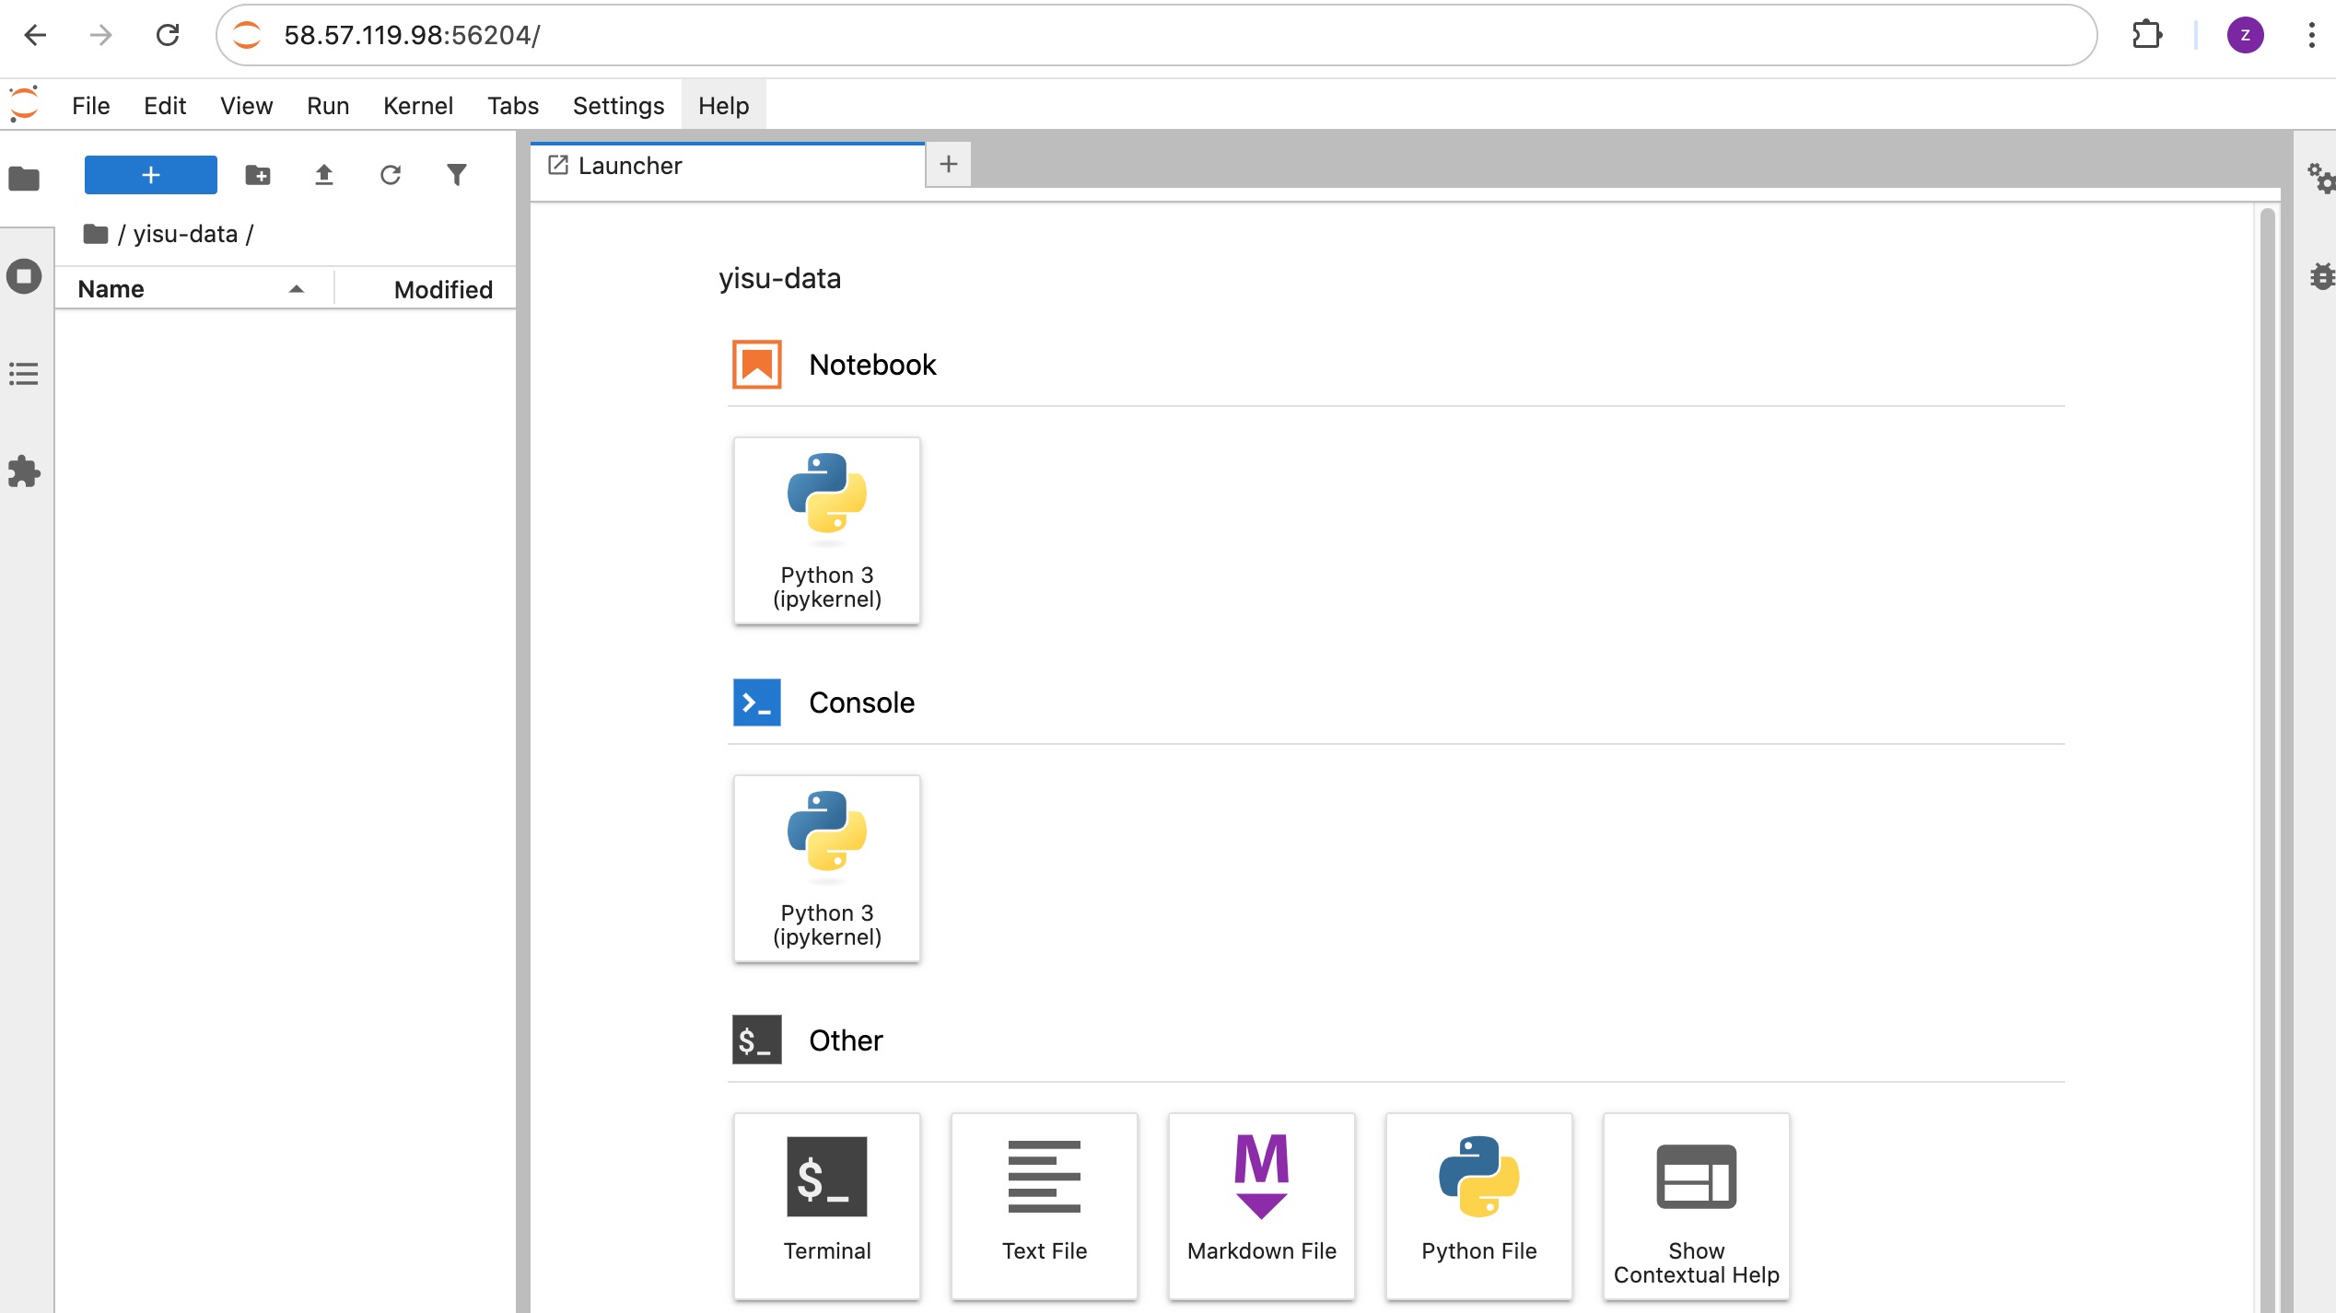Open the Running Terminals and Kernels sidebar
Viewport: 2336px width, 1313px height.
pos(24,276)
